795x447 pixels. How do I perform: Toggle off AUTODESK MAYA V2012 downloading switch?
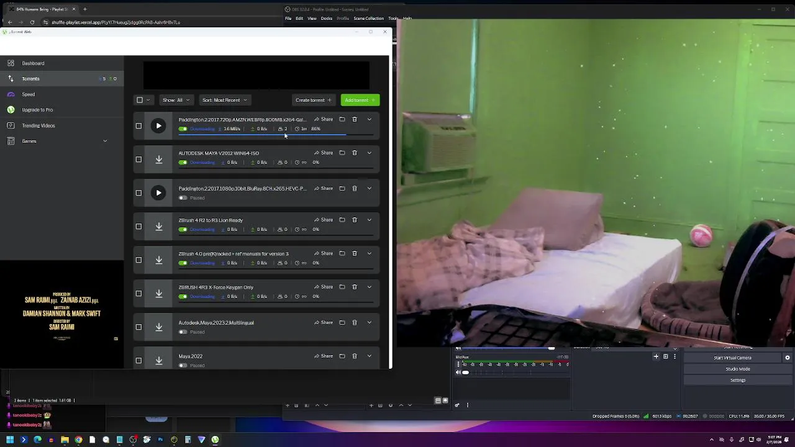(183, 163)
